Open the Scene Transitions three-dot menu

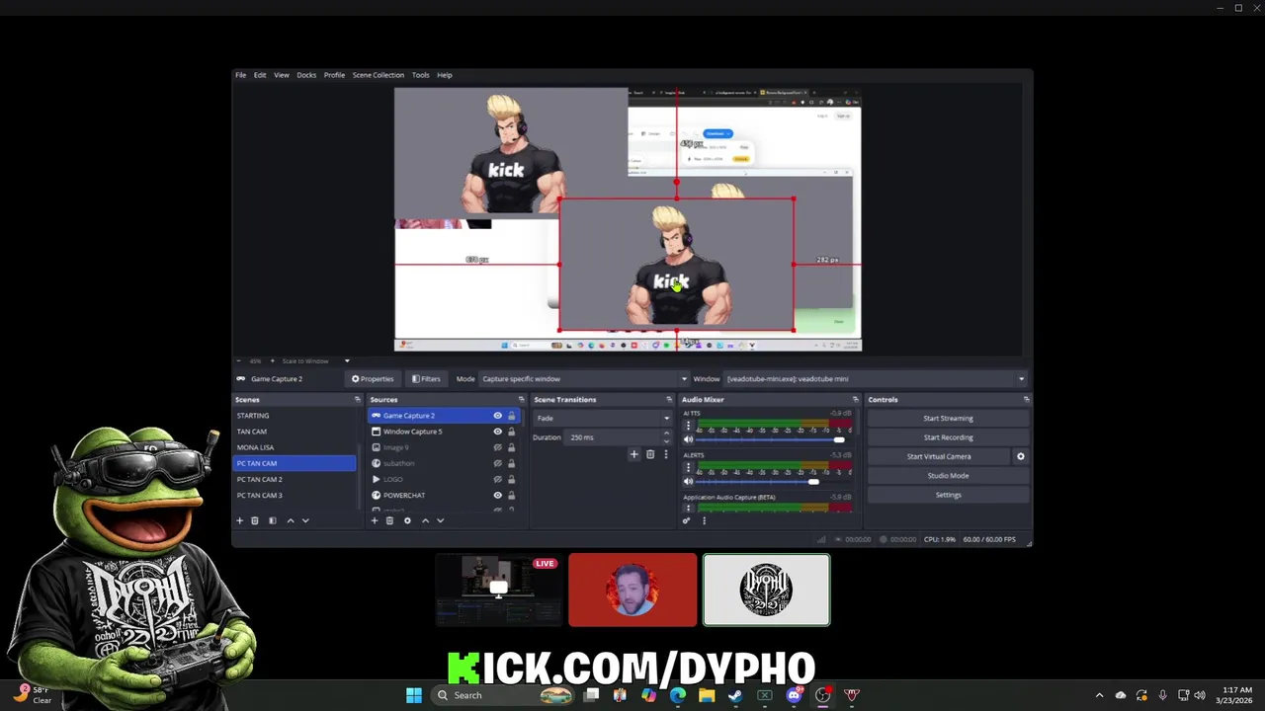point(665,454)
